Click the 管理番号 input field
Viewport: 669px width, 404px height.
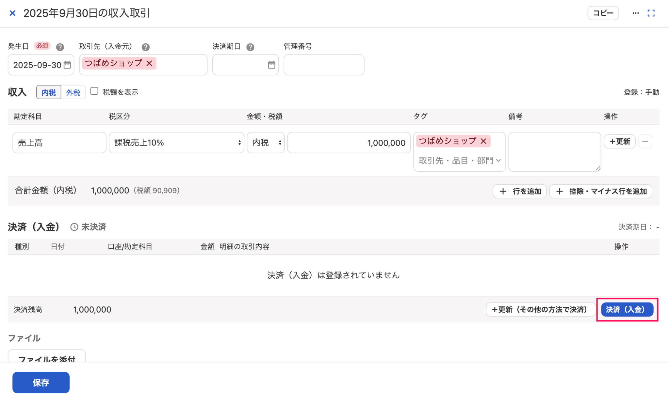pyautogui.click(x=324, y=65)
